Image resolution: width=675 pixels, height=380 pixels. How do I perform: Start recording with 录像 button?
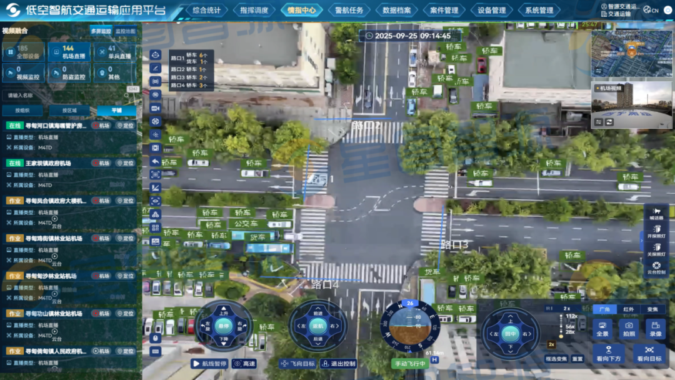[655, 329]
